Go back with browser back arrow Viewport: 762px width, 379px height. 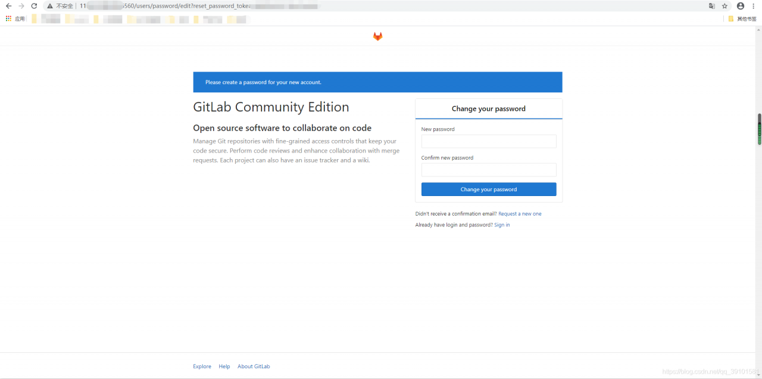coord(8,6)
